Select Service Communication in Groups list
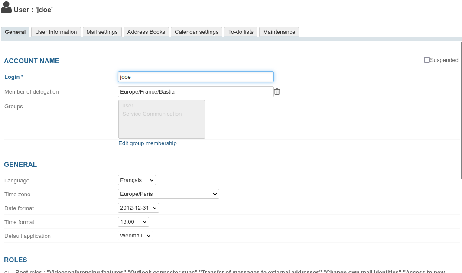 [x=152, y=114]
